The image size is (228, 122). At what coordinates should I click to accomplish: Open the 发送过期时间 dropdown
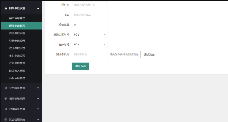coord(90,35)
